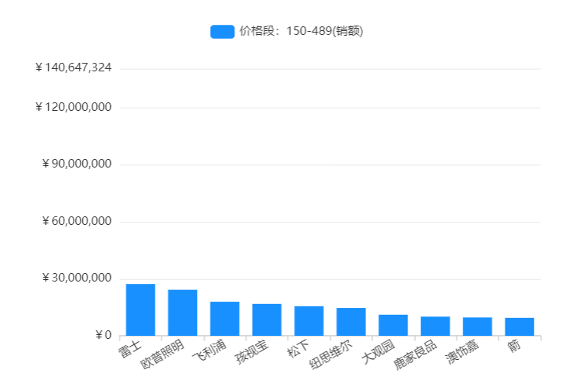Click the 松下 bar
This screenshot has height=387, width=563.
pyautogui.click(x=309, y=321)
